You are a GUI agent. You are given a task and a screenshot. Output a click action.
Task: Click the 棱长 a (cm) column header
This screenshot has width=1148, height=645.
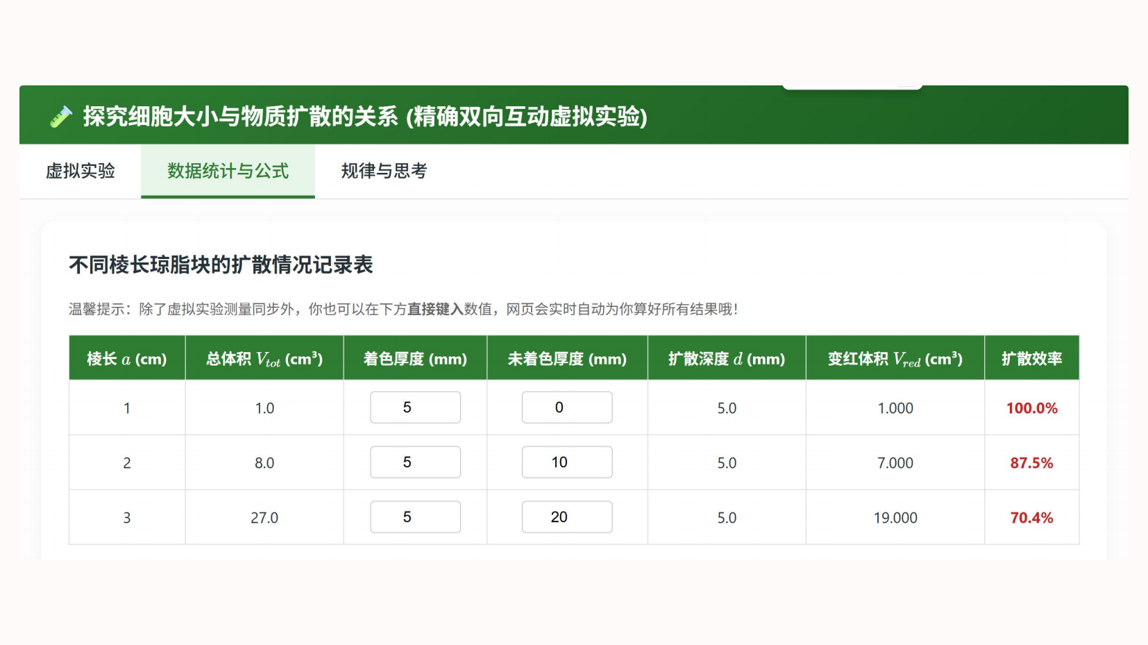point(127,358)
